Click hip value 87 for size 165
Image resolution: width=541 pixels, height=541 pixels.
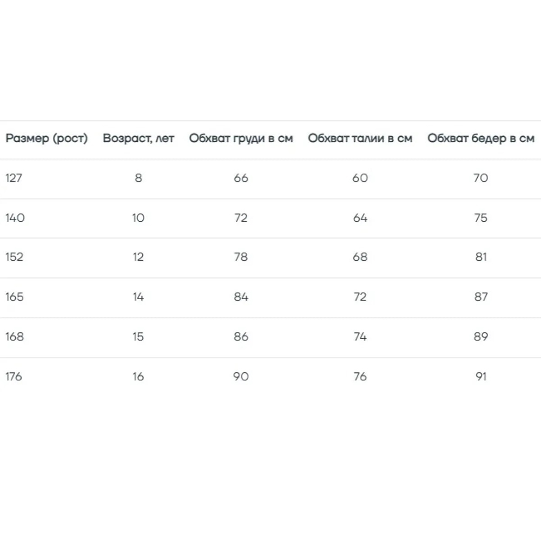481,296
